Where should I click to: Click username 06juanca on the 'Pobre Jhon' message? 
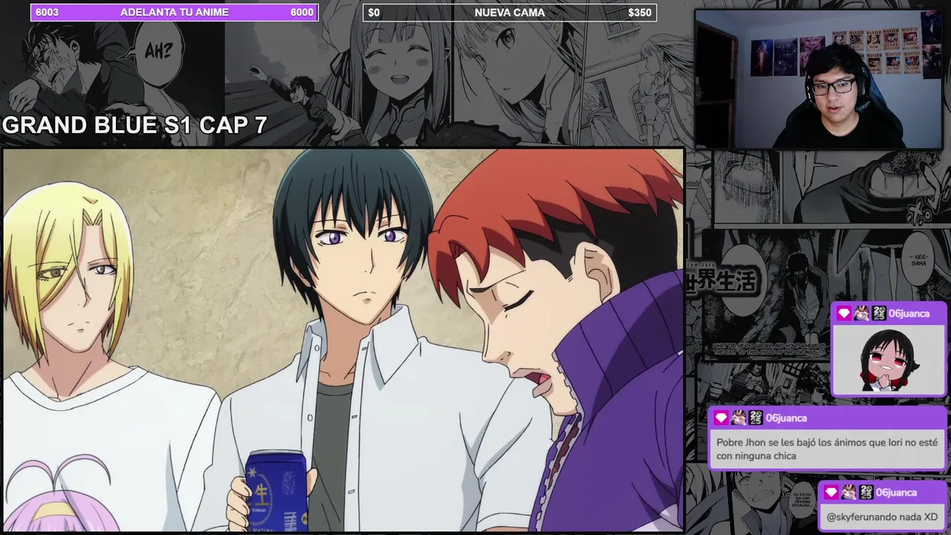click(x=787, y=418)
